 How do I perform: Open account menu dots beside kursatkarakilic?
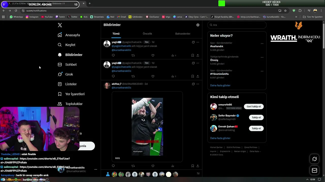click(95, 169)
